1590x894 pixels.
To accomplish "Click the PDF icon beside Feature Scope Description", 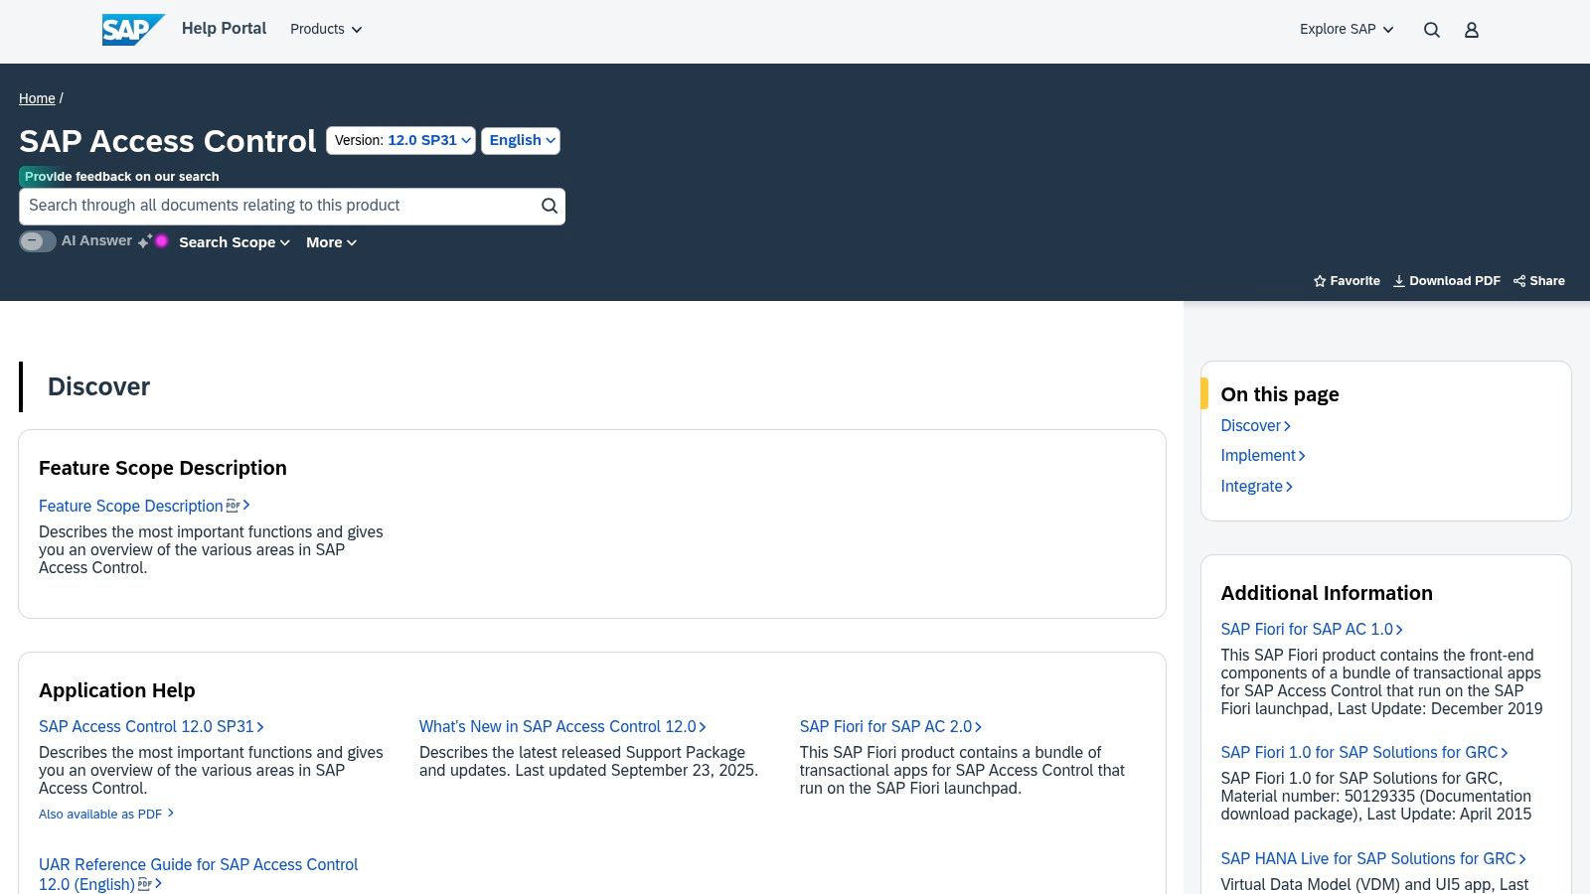I will [233, 506].
